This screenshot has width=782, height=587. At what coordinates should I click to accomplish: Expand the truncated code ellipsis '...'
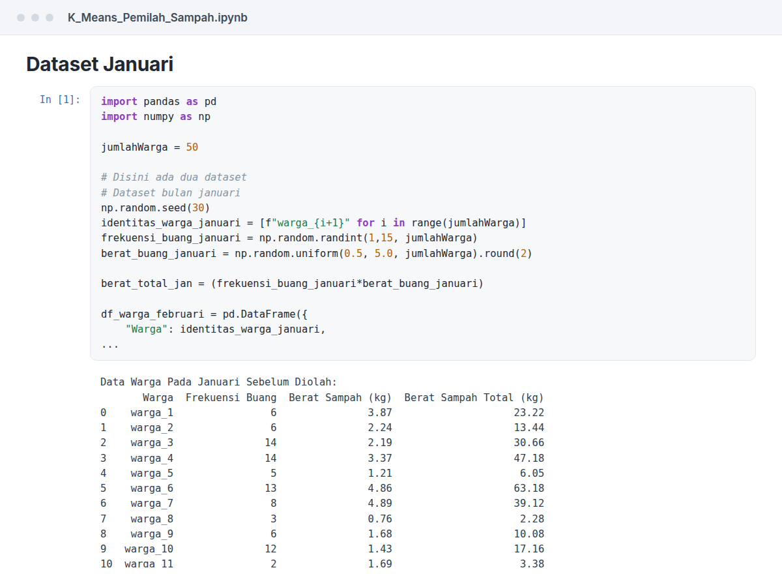coord(110,345)
